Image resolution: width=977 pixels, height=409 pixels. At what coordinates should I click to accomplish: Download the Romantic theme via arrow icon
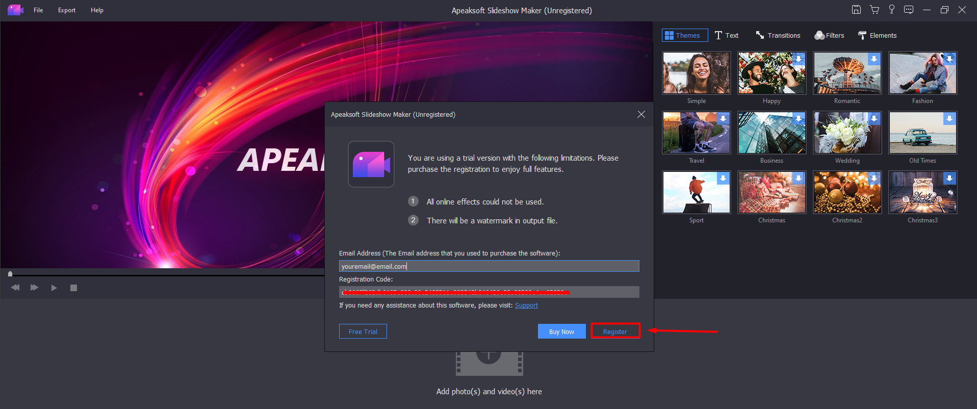pyautogui.click(x=873, y=59)
